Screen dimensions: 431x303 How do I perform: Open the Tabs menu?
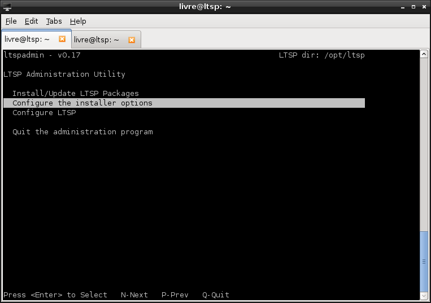[x=54, y=21]
